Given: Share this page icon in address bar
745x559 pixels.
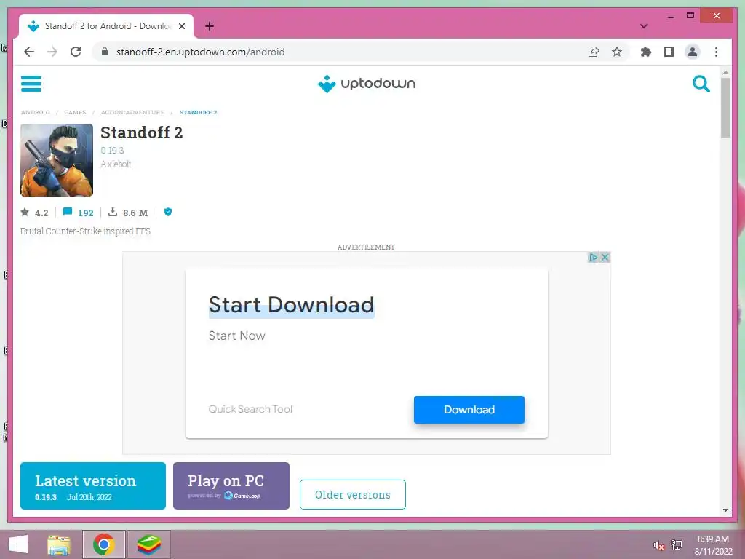Looking at the screenshot, I should (x=594, y=52).
